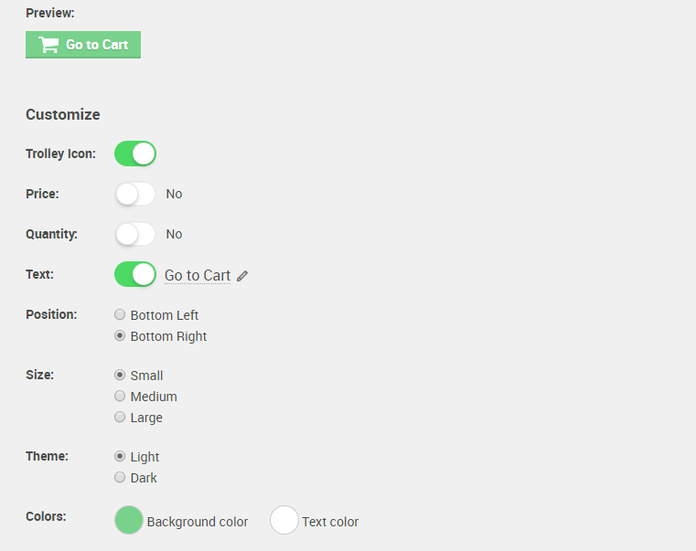The height and width of the screenshot is (551, 696).
Task: Open the white Text color swatch
Action: (x=284, y=520)
